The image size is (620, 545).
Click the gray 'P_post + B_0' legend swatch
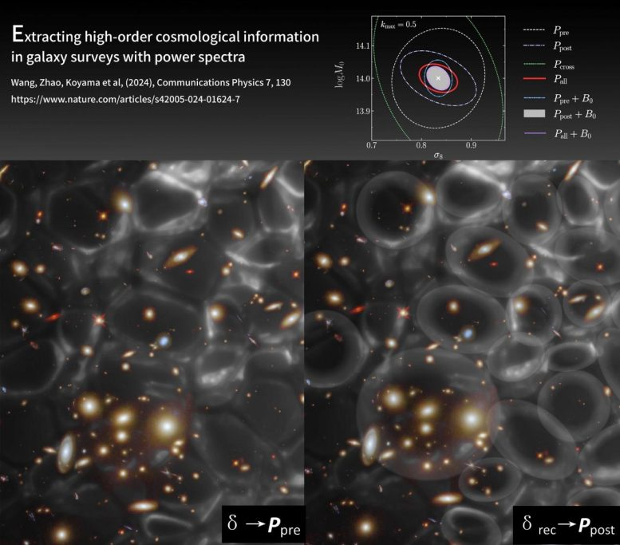coord(535,117)
